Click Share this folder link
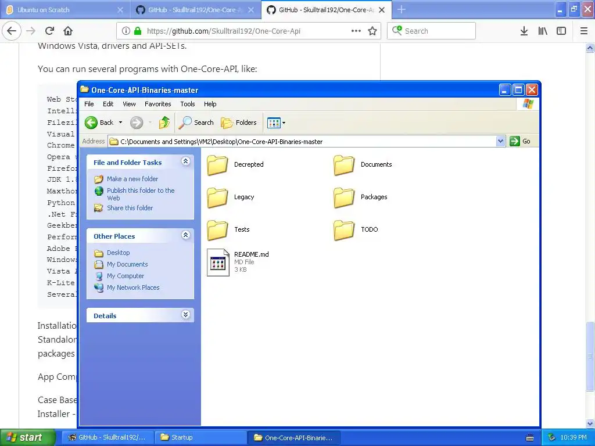This screenshot has height=446, width=595. click(130, 208)
